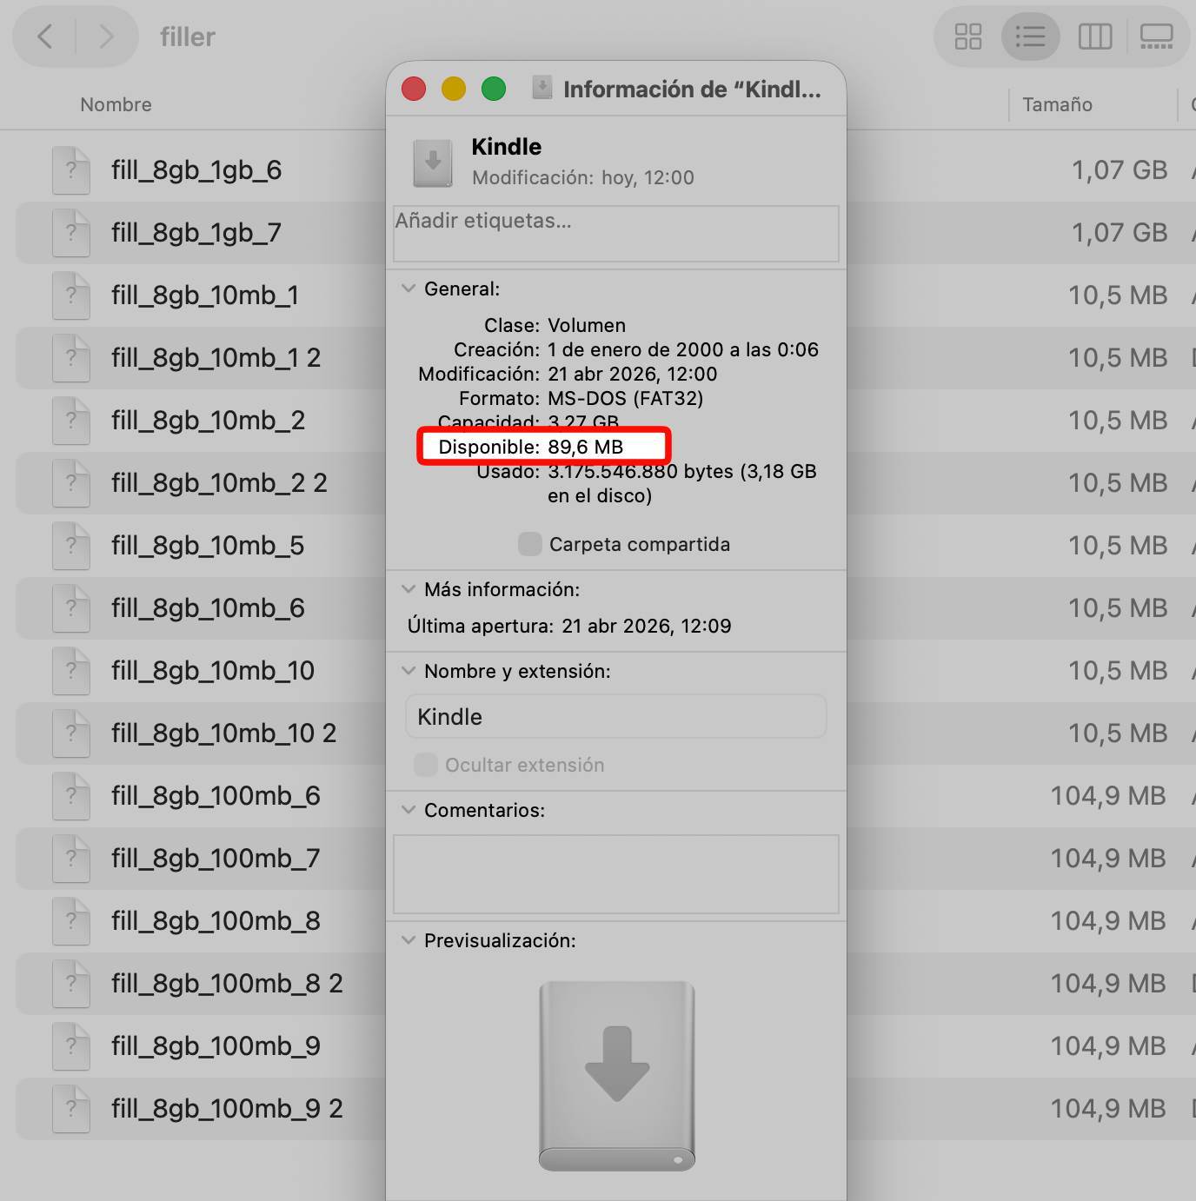Viewport: 1196px width, 1201px height.
Task: Click the Kindle name text field
Action: tap(615, 717)
